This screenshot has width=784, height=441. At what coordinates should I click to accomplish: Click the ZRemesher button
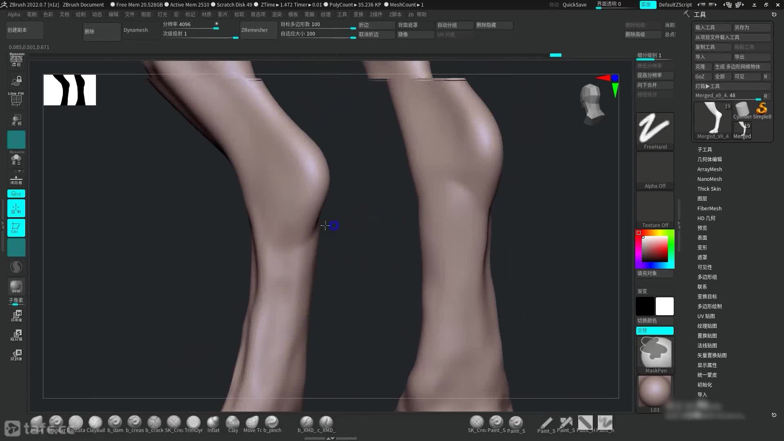pos(259,30)
